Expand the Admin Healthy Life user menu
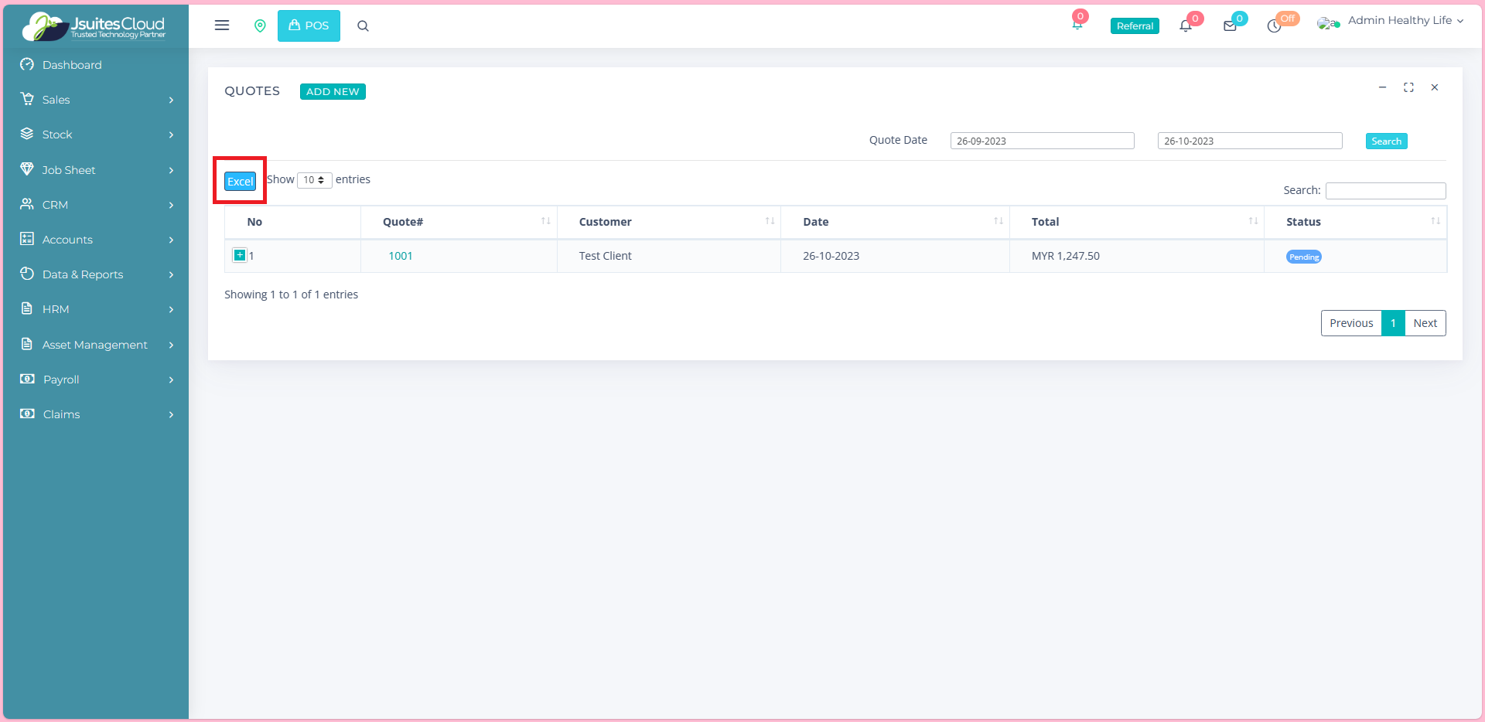The height and width of the screenshot is (722, 1485). (x=1399, y=21)
